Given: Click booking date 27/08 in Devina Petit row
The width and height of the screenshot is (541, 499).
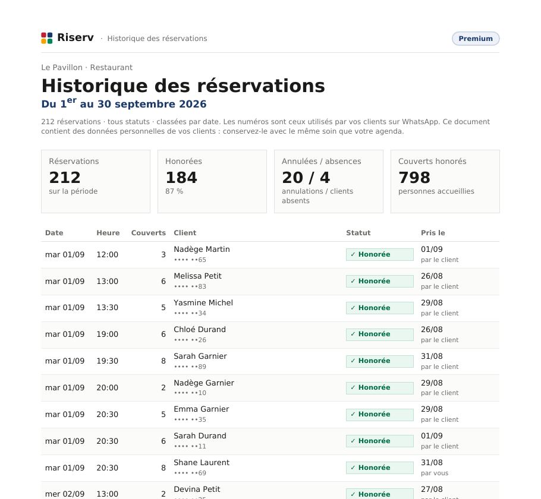Looking at the screenshot, I should click(432, 489).
